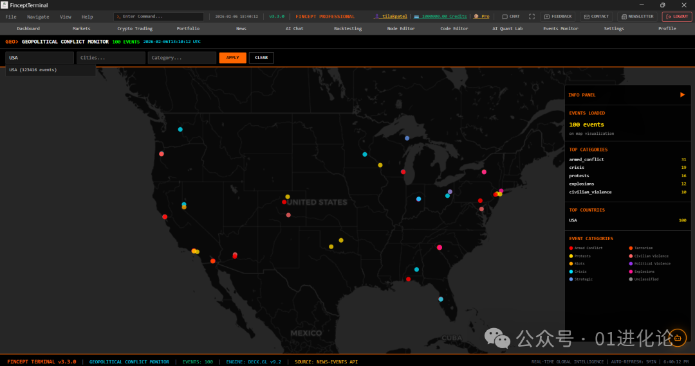Switch to the AI Quant Lab tab
The height and width of the screenshot is (366, 695).
click(x=508, y=29)
